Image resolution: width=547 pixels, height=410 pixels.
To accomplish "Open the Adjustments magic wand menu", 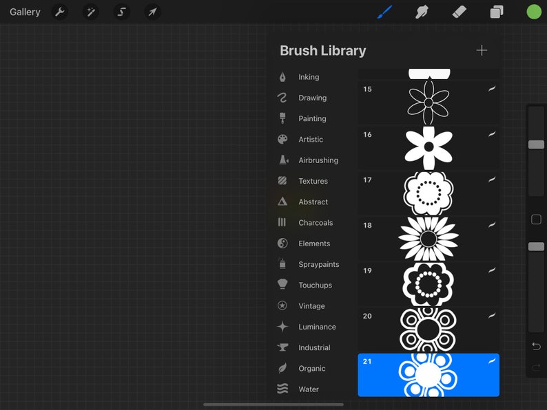I will (x=91, y=12).
